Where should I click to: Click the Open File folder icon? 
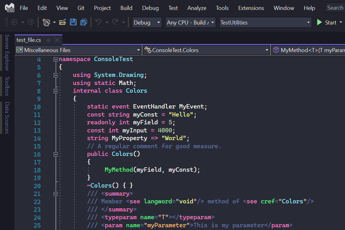63,22
